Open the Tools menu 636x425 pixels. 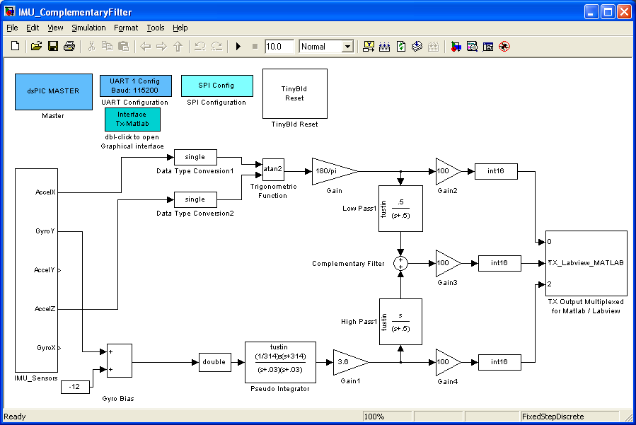[x=156, y=28]
